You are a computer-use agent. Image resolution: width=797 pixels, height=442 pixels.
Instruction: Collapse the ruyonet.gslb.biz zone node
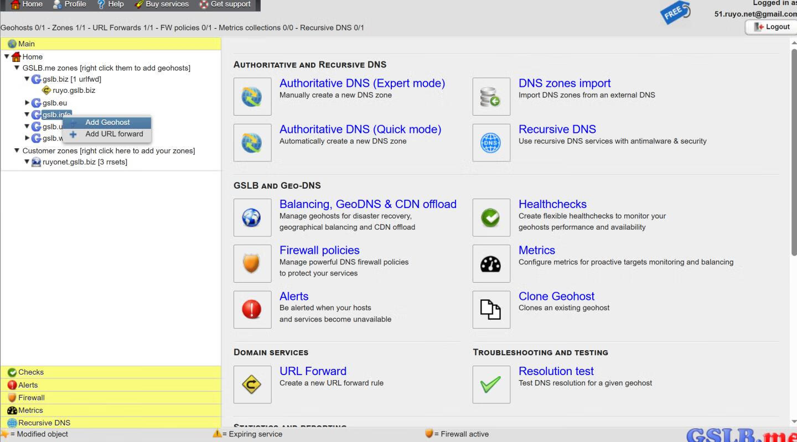pos(27,162)
